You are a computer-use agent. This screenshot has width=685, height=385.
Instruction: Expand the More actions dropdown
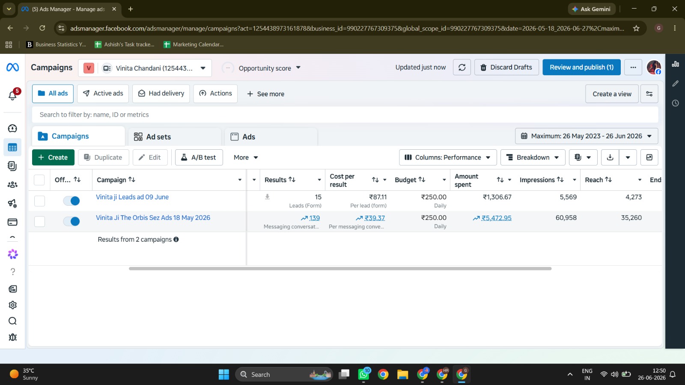(x=246, y=157)
